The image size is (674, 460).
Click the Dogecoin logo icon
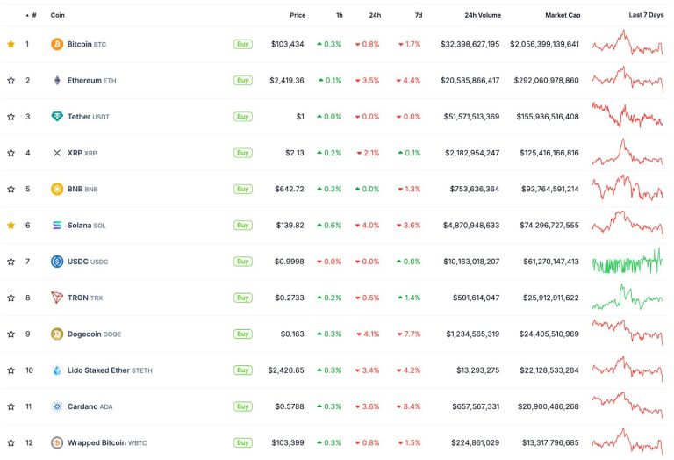coord(57,334)
